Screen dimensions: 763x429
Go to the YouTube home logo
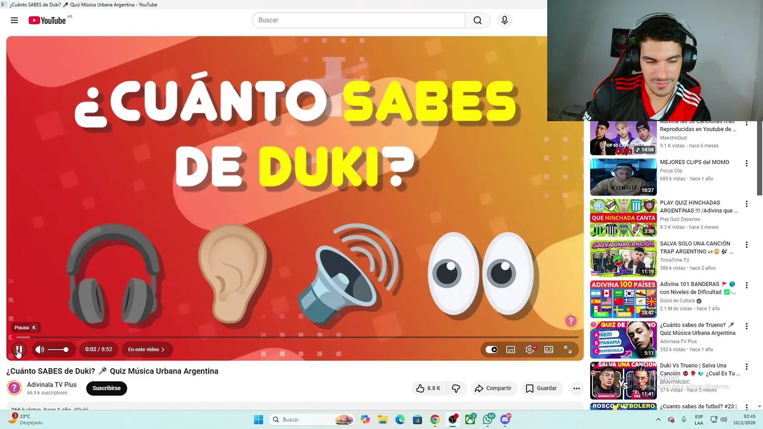pyautogui.click(x=47, y=20)
